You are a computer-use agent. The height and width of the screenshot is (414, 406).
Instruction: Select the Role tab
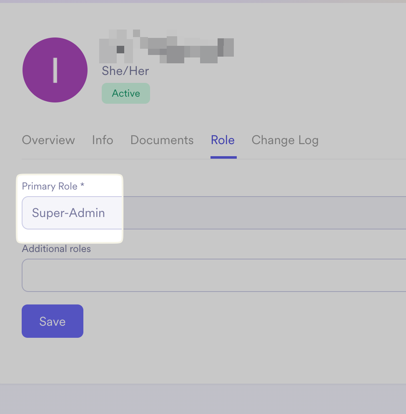click(x=223, y=140)
